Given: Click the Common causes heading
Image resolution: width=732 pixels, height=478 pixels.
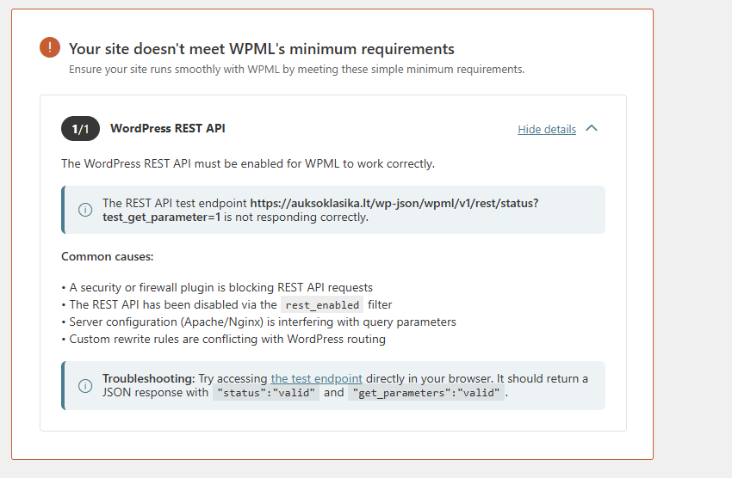Looking at the screenshot, I should coord(108,257).
